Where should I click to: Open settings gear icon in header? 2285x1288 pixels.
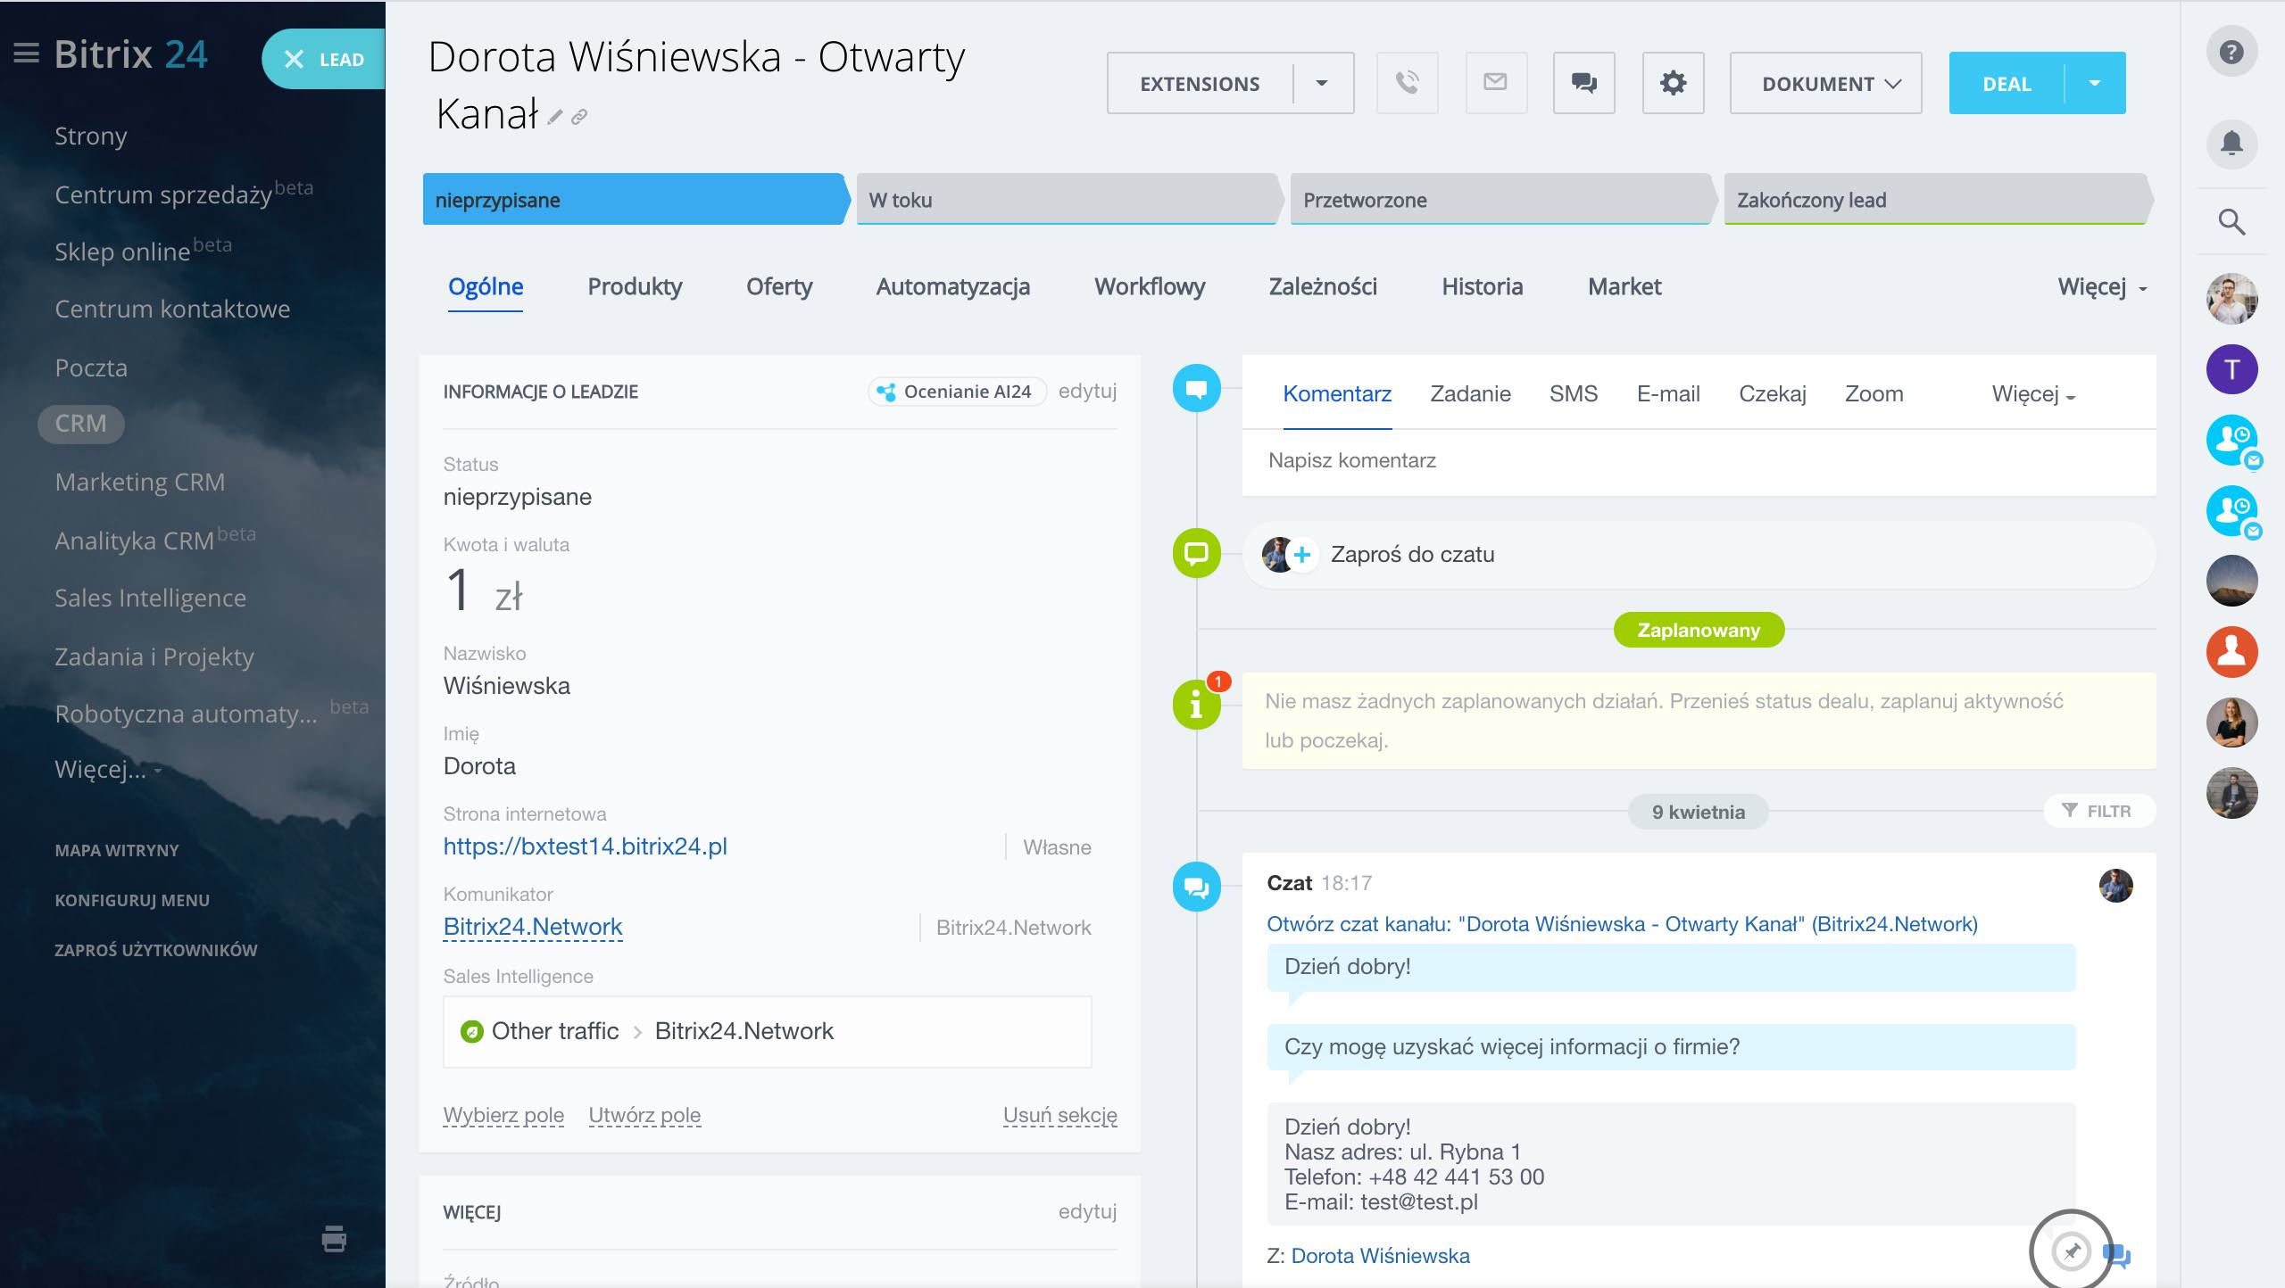[x=1673, y=83]
